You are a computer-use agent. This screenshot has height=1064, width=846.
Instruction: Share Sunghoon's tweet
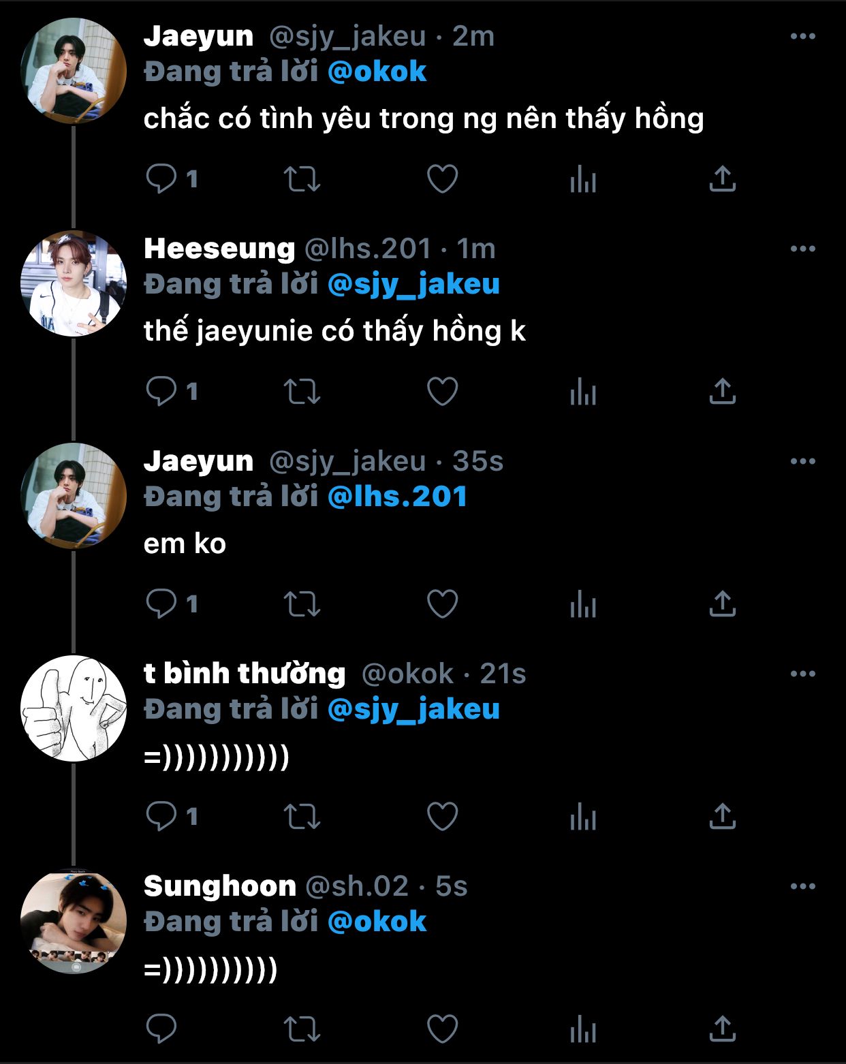click(722, 1029)
